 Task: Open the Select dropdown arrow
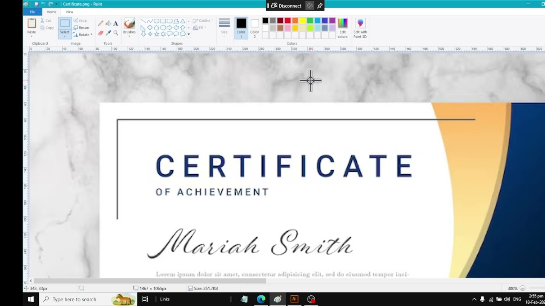[65, 36]
